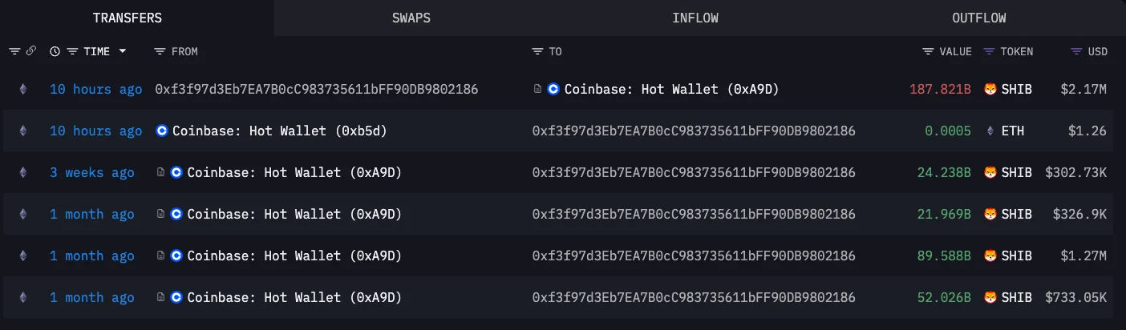Image resolution: width=1126 pixels, height=330 pixels.
Task: Click the Ethereum icon in the first row
Action: click(22, 90)
